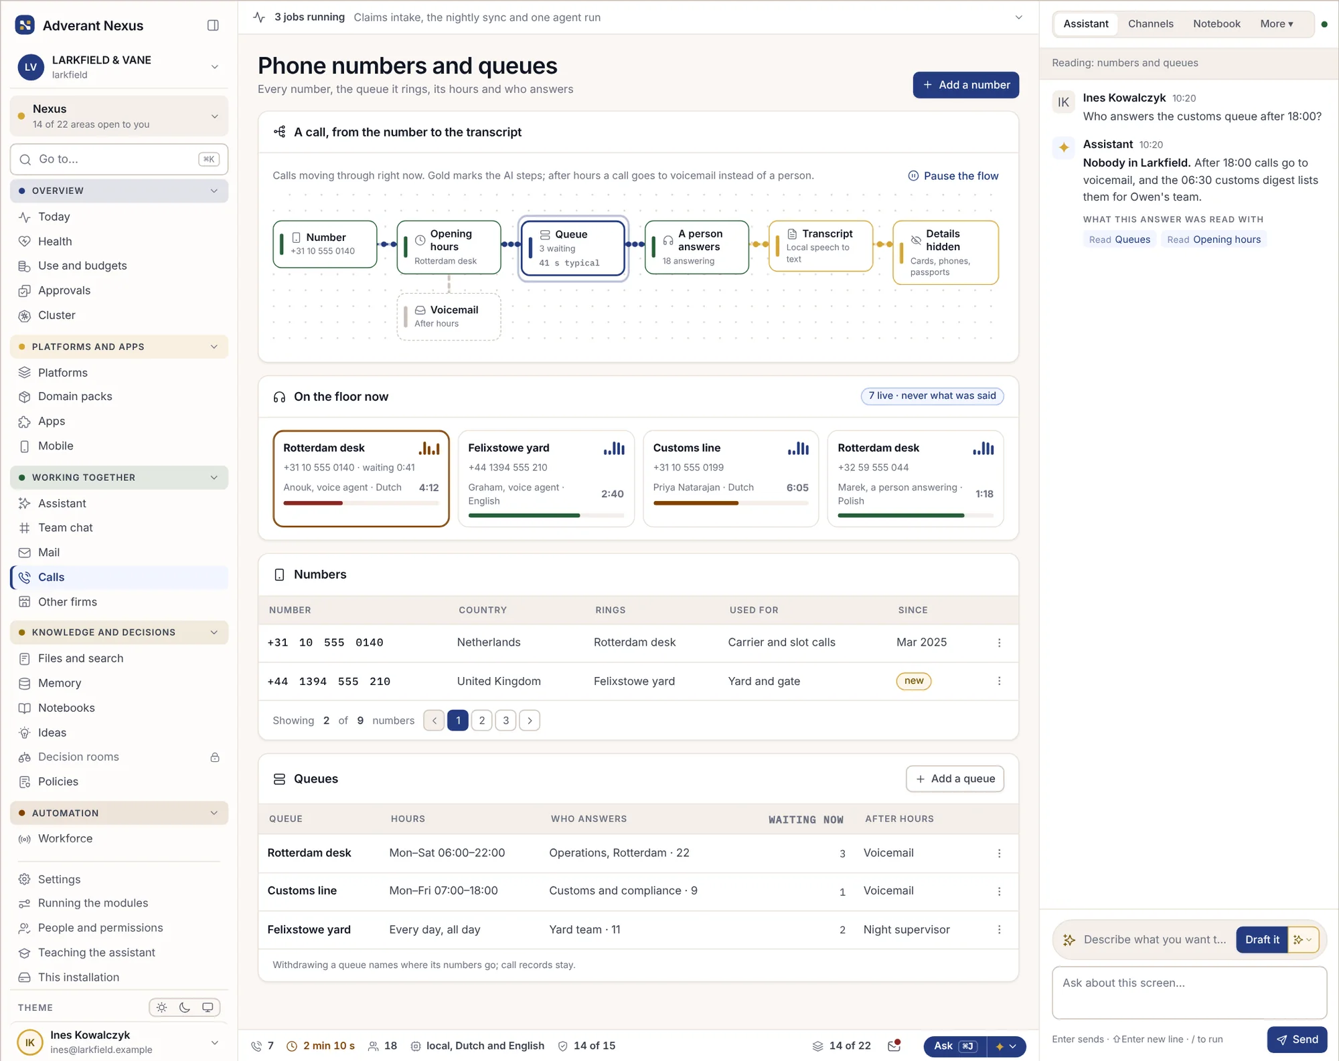This screenshot has width=1339, height=1061.
Task: Open the mail notification icon in status bar
Action: [894, 1046]
